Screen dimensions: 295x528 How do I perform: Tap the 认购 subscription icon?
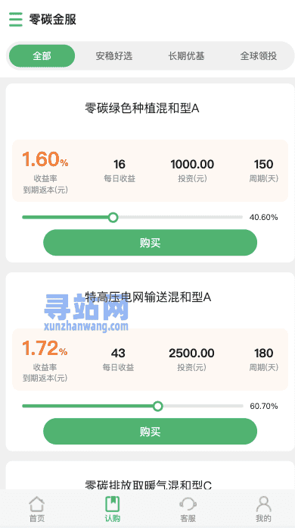(113, 504)
